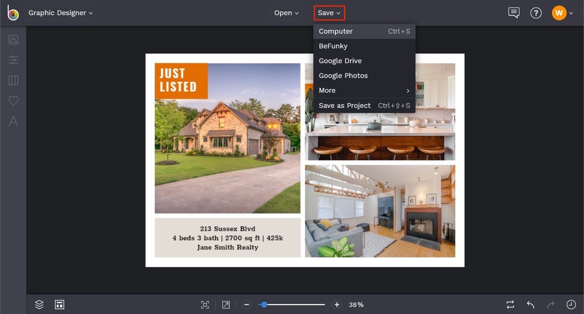Open the Help question mark icon

click(x=536, y=13)
